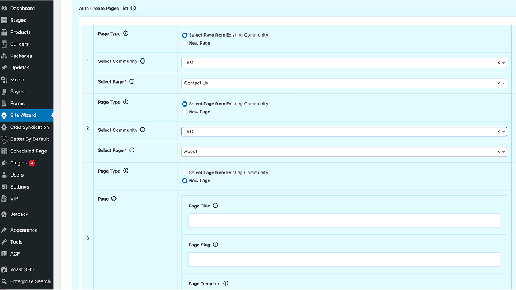Image resolution: width=516 pixels, height=290 pixels.
Task: Click info icon beside row 1 Page Type
Action: [x=126, y=33]
